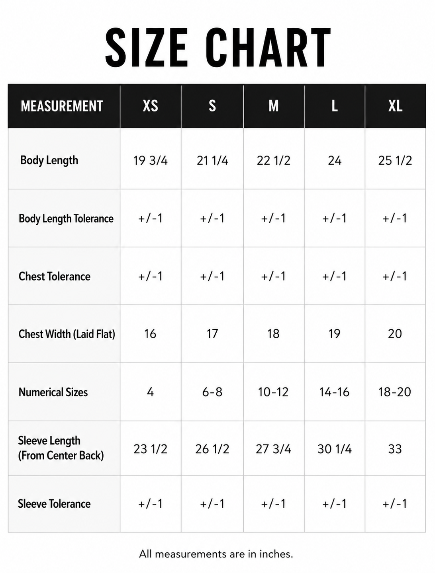The image size is (435, 573).
Task: Select Sleeve Length (From Center Back) label
Action: click(61, 448)
